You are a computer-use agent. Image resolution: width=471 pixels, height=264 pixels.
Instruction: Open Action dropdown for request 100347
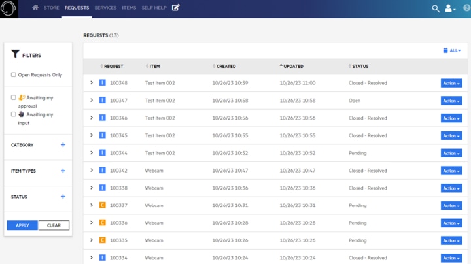click(451, 101)
